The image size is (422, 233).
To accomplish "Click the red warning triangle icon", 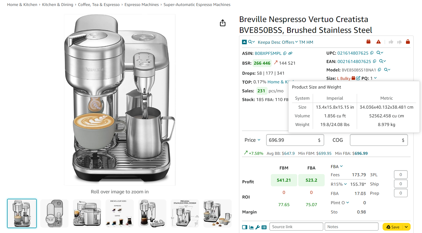I will [378, 42].
